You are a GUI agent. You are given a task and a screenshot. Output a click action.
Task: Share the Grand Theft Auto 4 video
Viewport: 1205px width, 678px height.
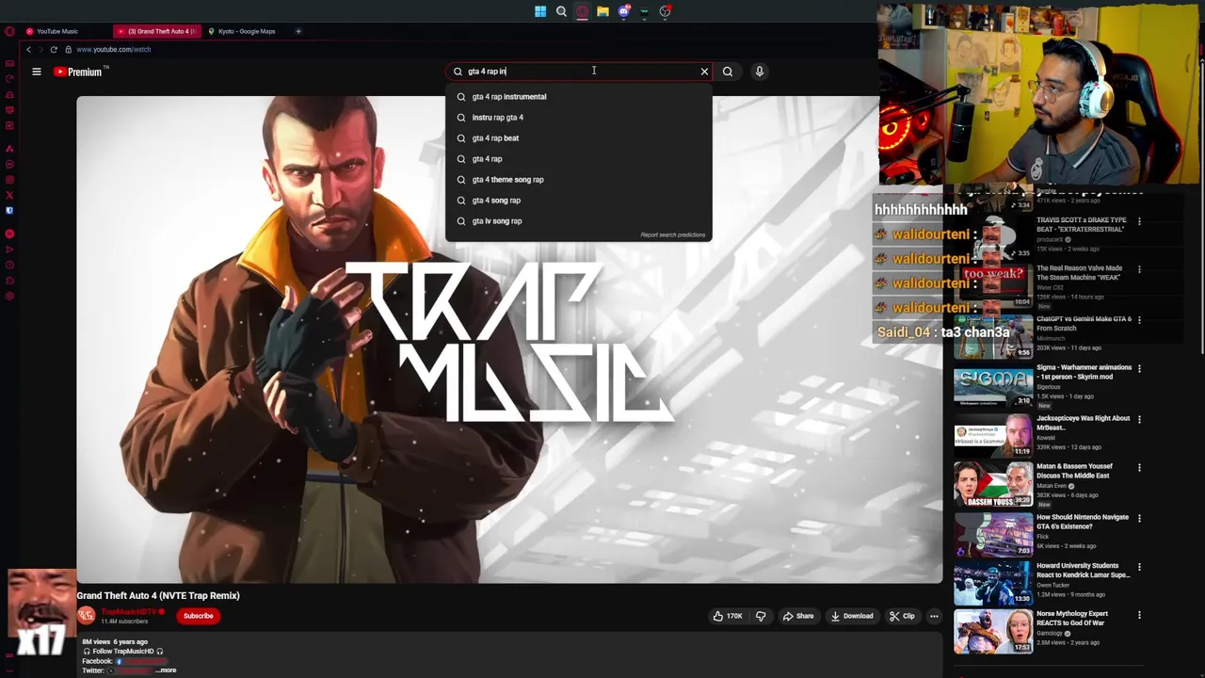tap(798, 616)
